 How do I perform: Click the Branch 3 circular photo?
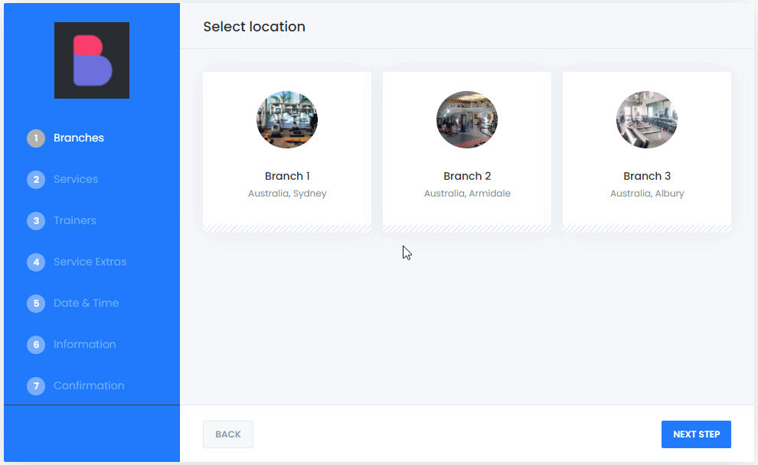point(646,119)
